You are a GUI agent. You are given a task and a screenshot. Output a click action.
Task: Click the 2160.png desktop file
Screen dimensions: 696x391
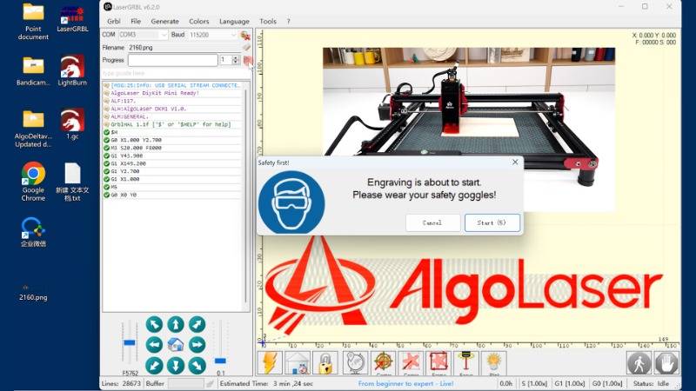point(33,293)
